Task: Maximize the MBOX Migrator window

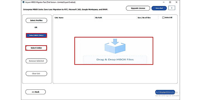Action: click(x=170, y=2)
